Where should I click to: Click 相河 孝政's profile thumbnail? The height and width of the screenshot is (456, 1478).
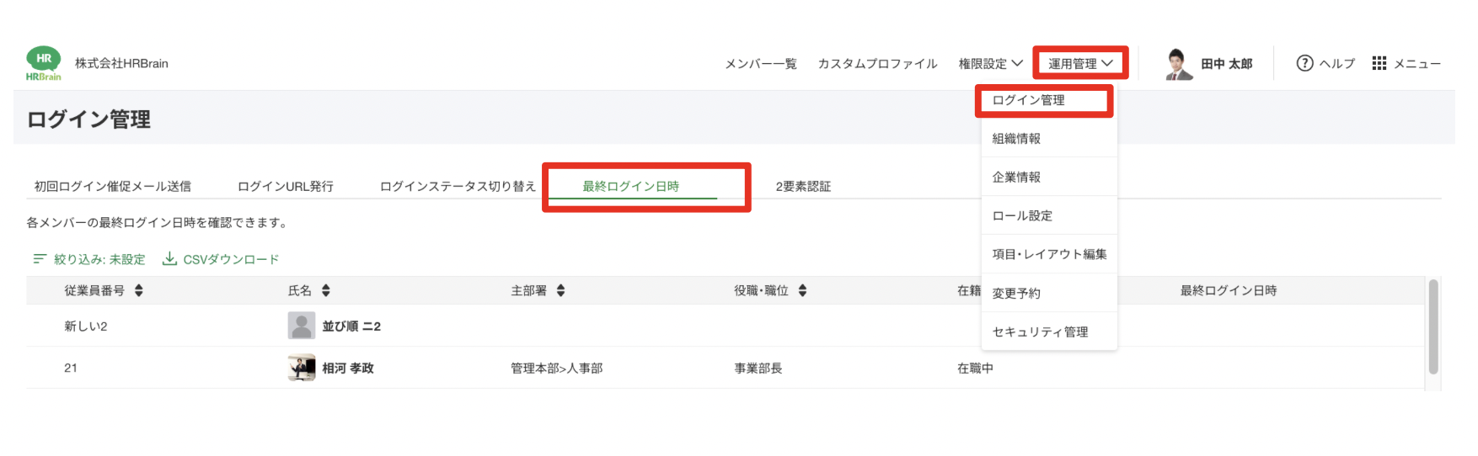click(301, 368)
